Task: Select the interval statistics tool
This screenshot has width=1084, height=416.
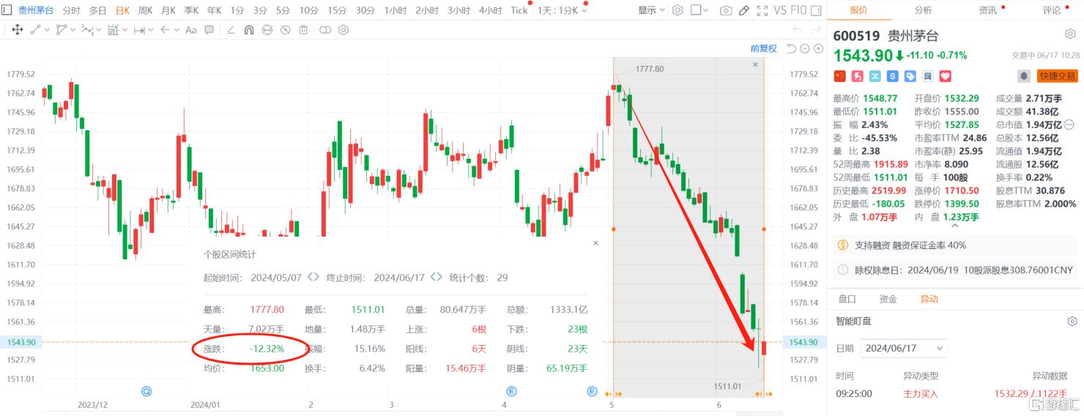Action: pos(114,30)
